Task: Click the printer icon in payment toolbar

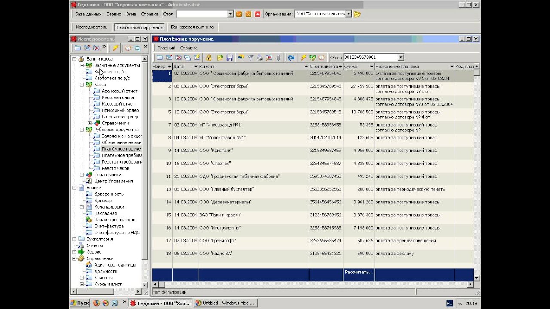Action: pos(260,58)
